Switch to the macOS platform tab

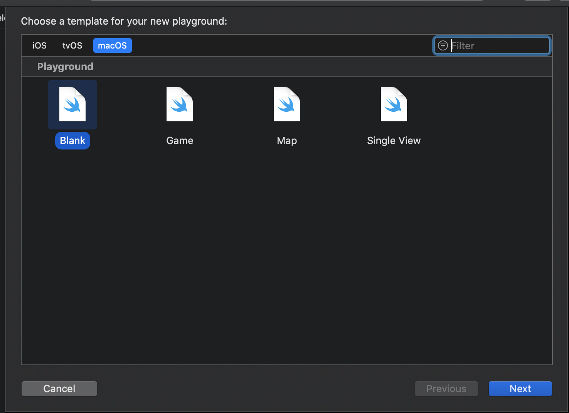click(x=112, y=45)
